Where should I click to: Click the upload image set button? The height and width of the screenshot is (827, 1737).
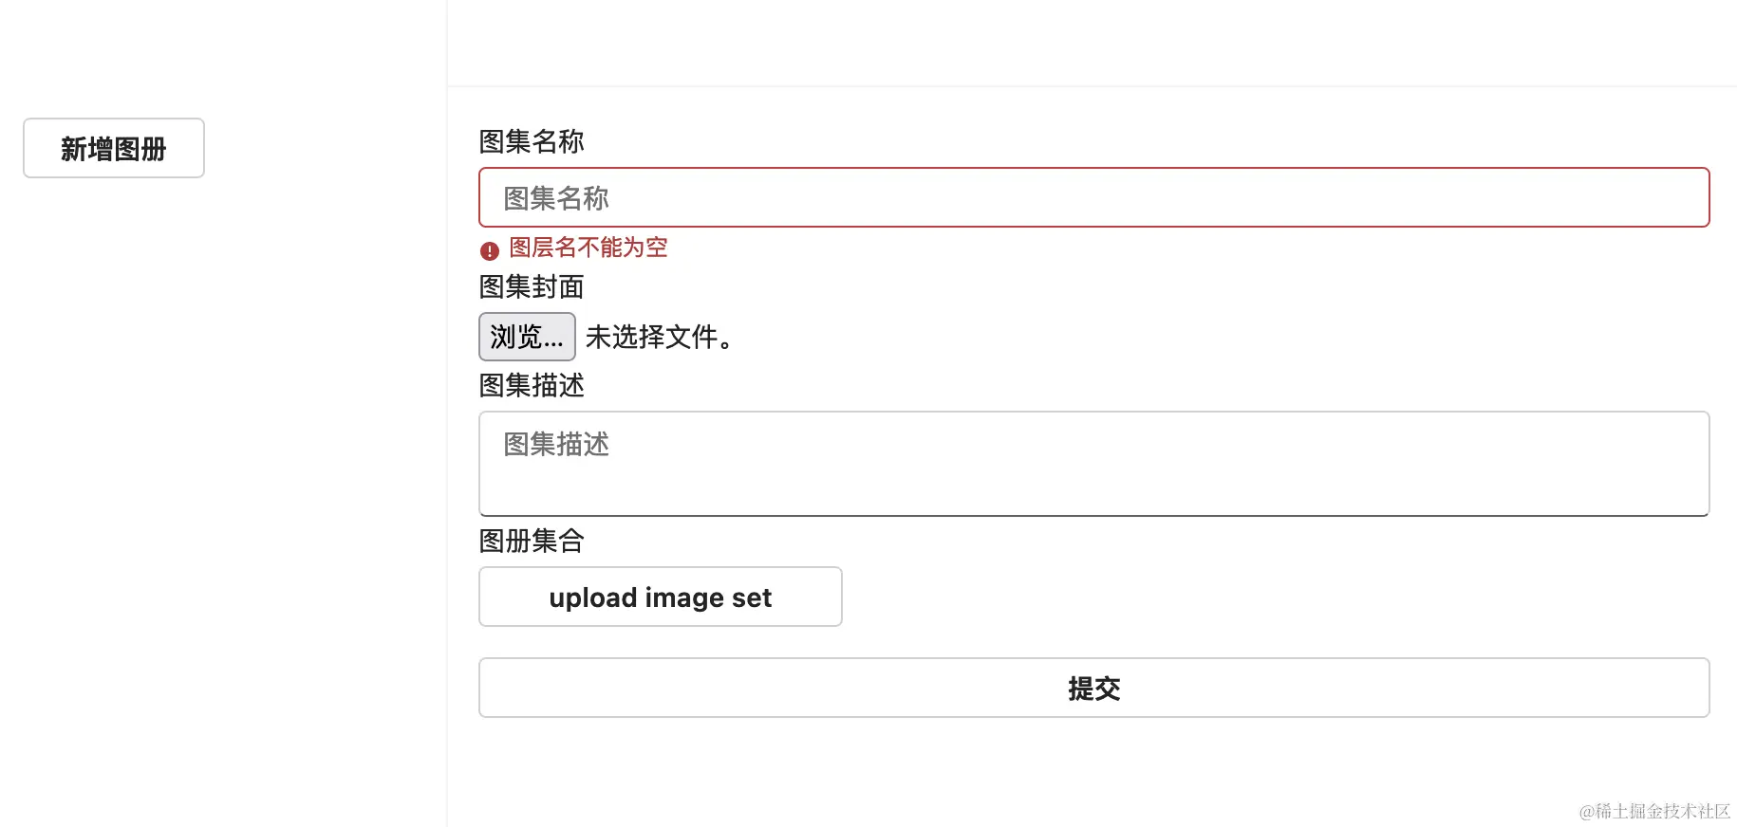[660, 597]
